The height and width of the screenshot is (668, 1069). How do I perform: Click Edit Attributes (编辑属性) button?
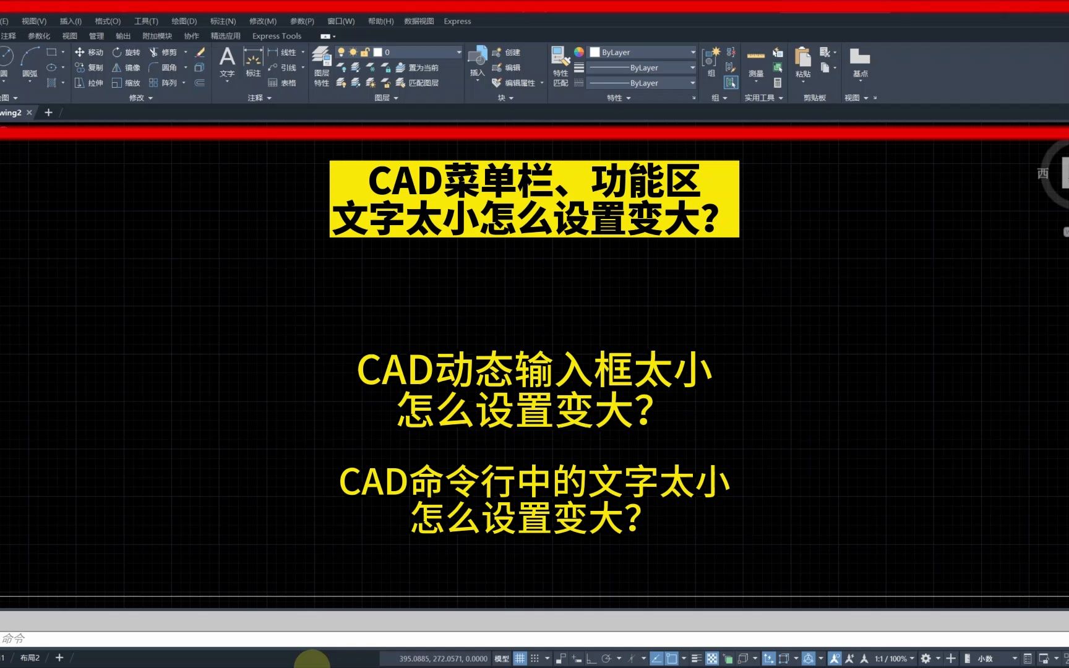click(513, 83)
